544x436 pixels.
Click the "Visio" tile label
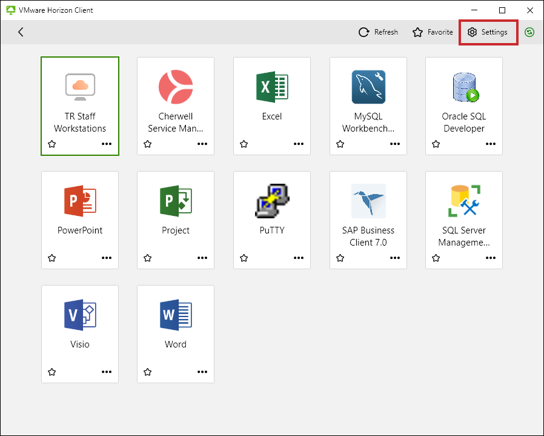(x=80, y=344)
